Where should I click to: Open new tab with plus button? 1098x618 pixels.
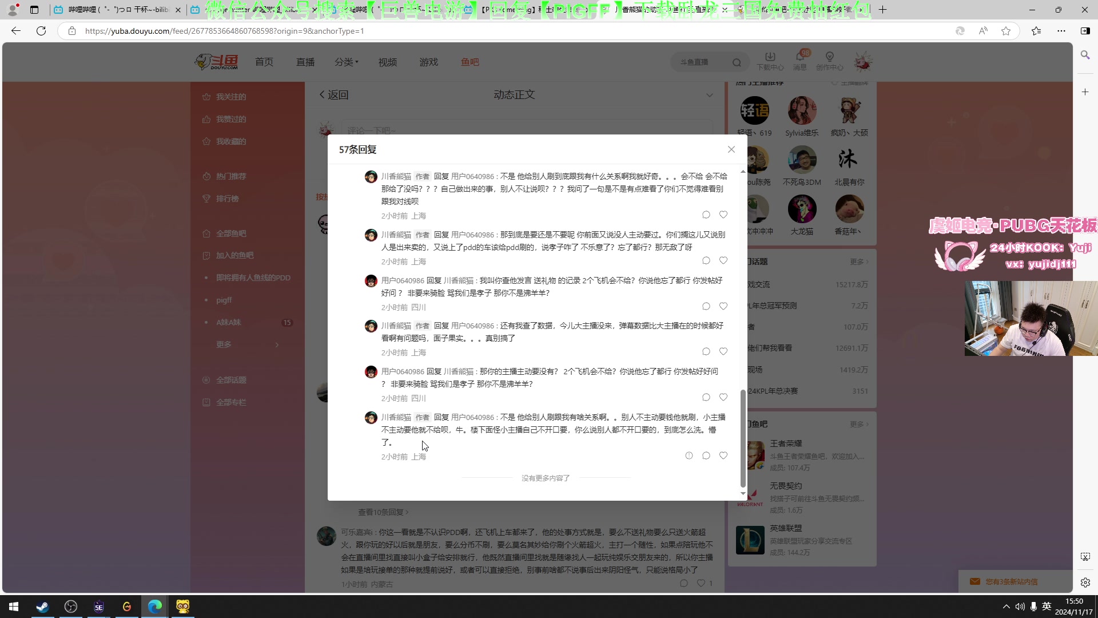click(882, 10)
